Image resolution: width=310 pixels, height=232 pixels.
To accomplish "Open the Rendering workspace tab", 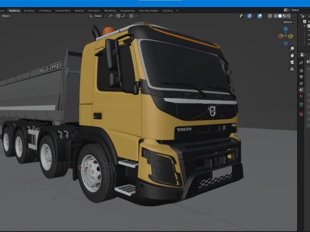I will [110, 10].
